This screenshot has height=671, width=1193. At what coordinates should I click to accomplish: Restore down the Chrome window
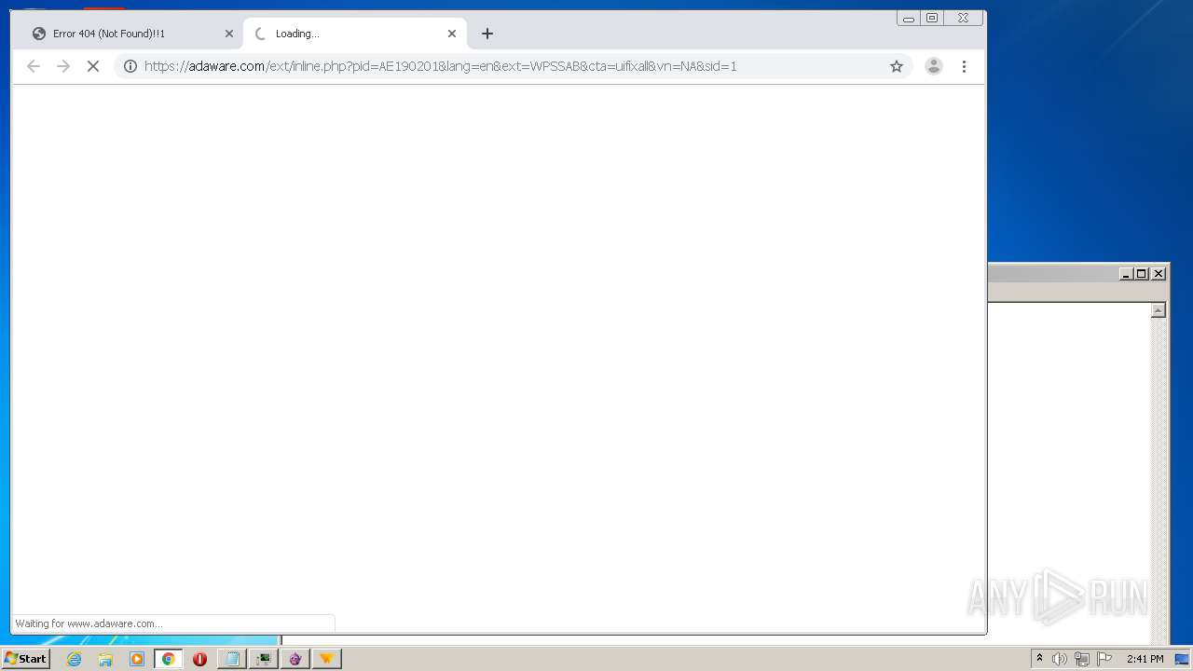pos(932,18)
